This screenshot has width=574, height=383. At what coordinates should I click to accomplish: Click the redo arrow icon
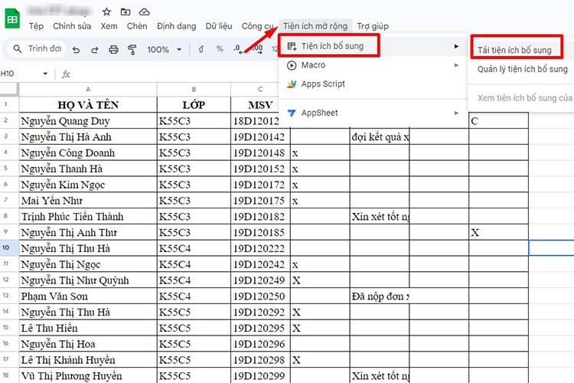tap(95, 50)
